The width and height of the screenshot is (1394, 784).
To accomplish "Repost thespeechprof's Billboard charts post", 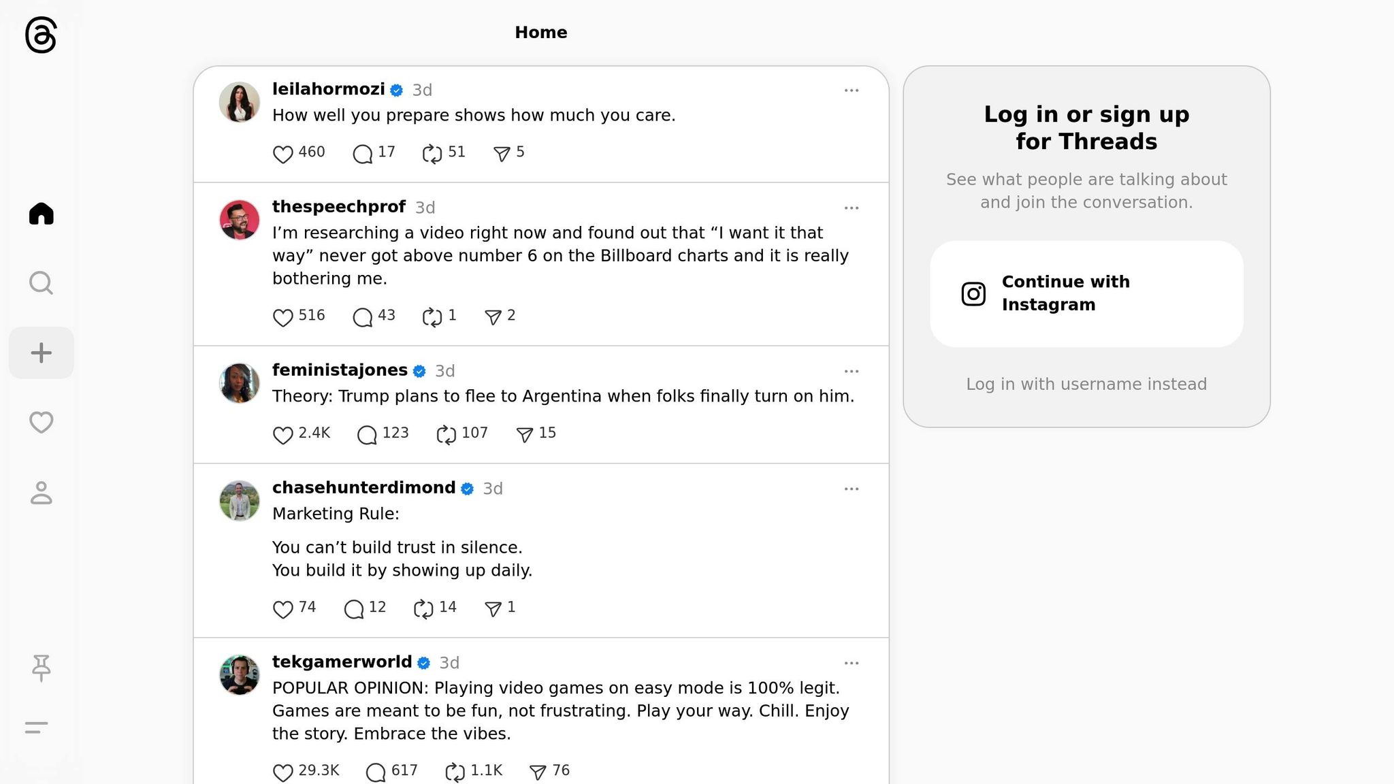I will pyautogui.click(x=432, y=316).
